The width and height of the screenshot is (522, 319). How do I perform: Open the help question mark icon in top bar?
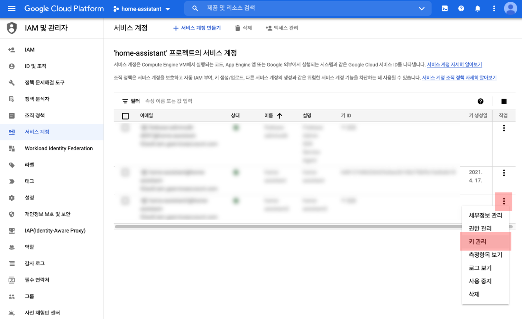tap(461, 9)
